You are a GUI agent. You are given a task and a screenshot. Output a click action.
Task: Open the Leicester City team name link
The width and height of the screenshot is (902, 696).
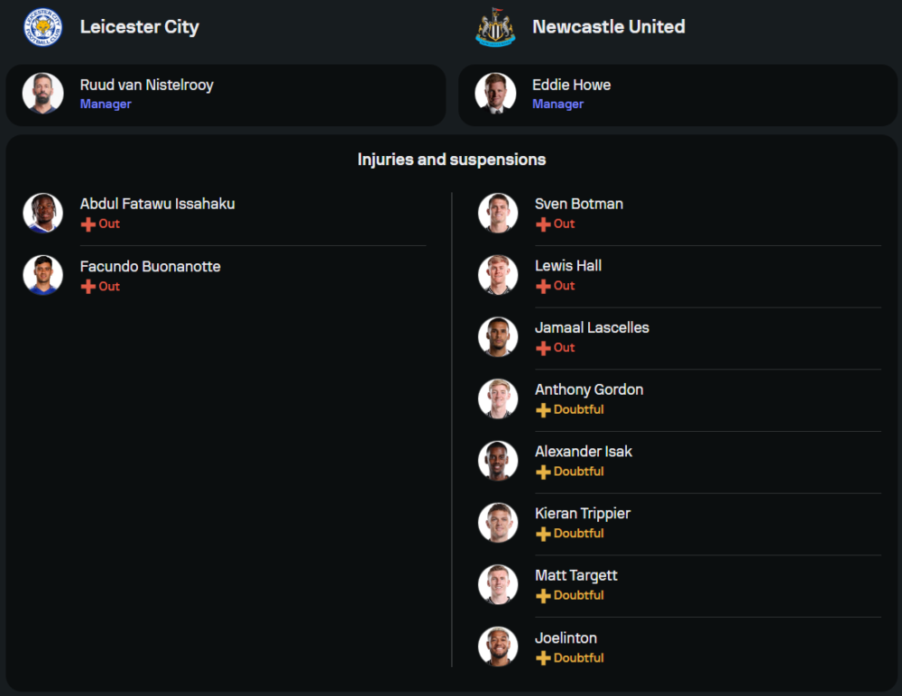pos(139,27)
